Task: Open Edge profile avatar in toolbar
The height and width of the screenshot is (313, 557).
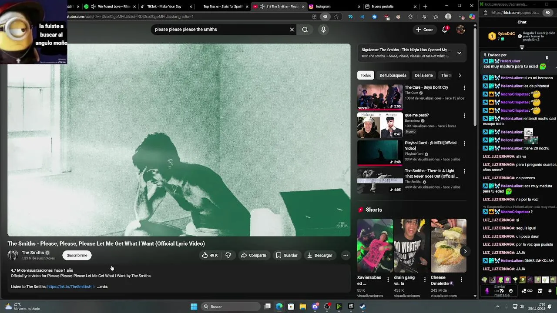Action: tap(448, 17)
